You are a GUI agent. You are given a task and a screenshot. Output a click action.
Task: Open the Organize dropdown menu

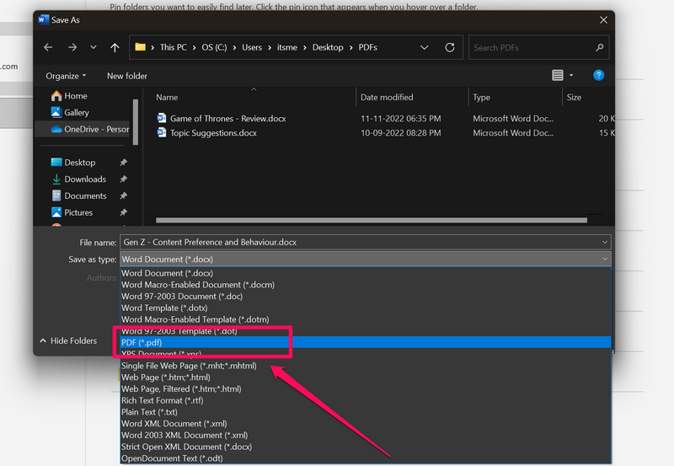67,76
